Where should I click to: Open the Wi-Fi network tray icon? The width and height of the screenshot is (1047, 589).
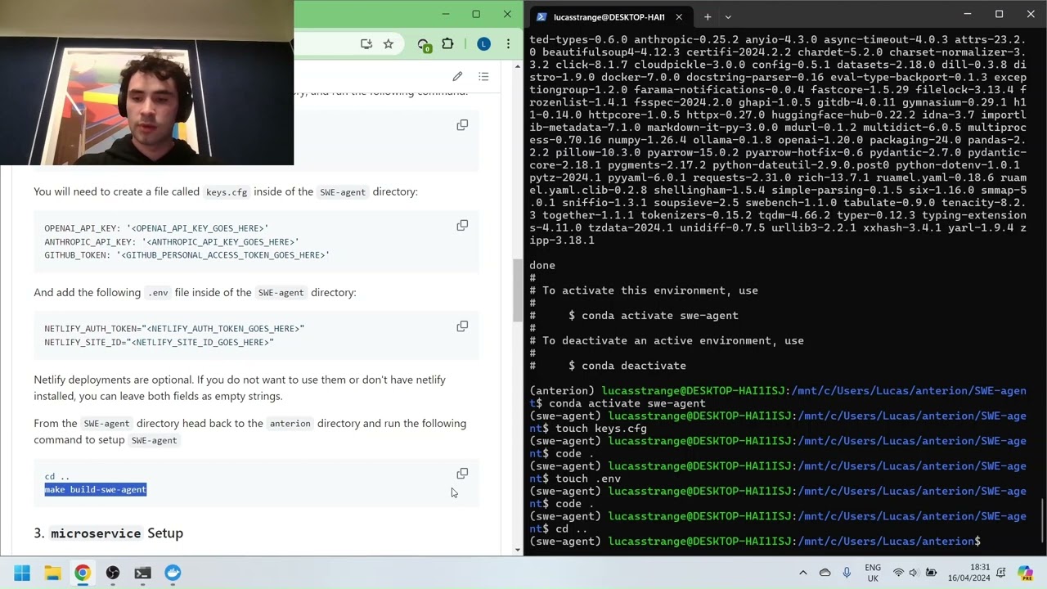(898, 573)
